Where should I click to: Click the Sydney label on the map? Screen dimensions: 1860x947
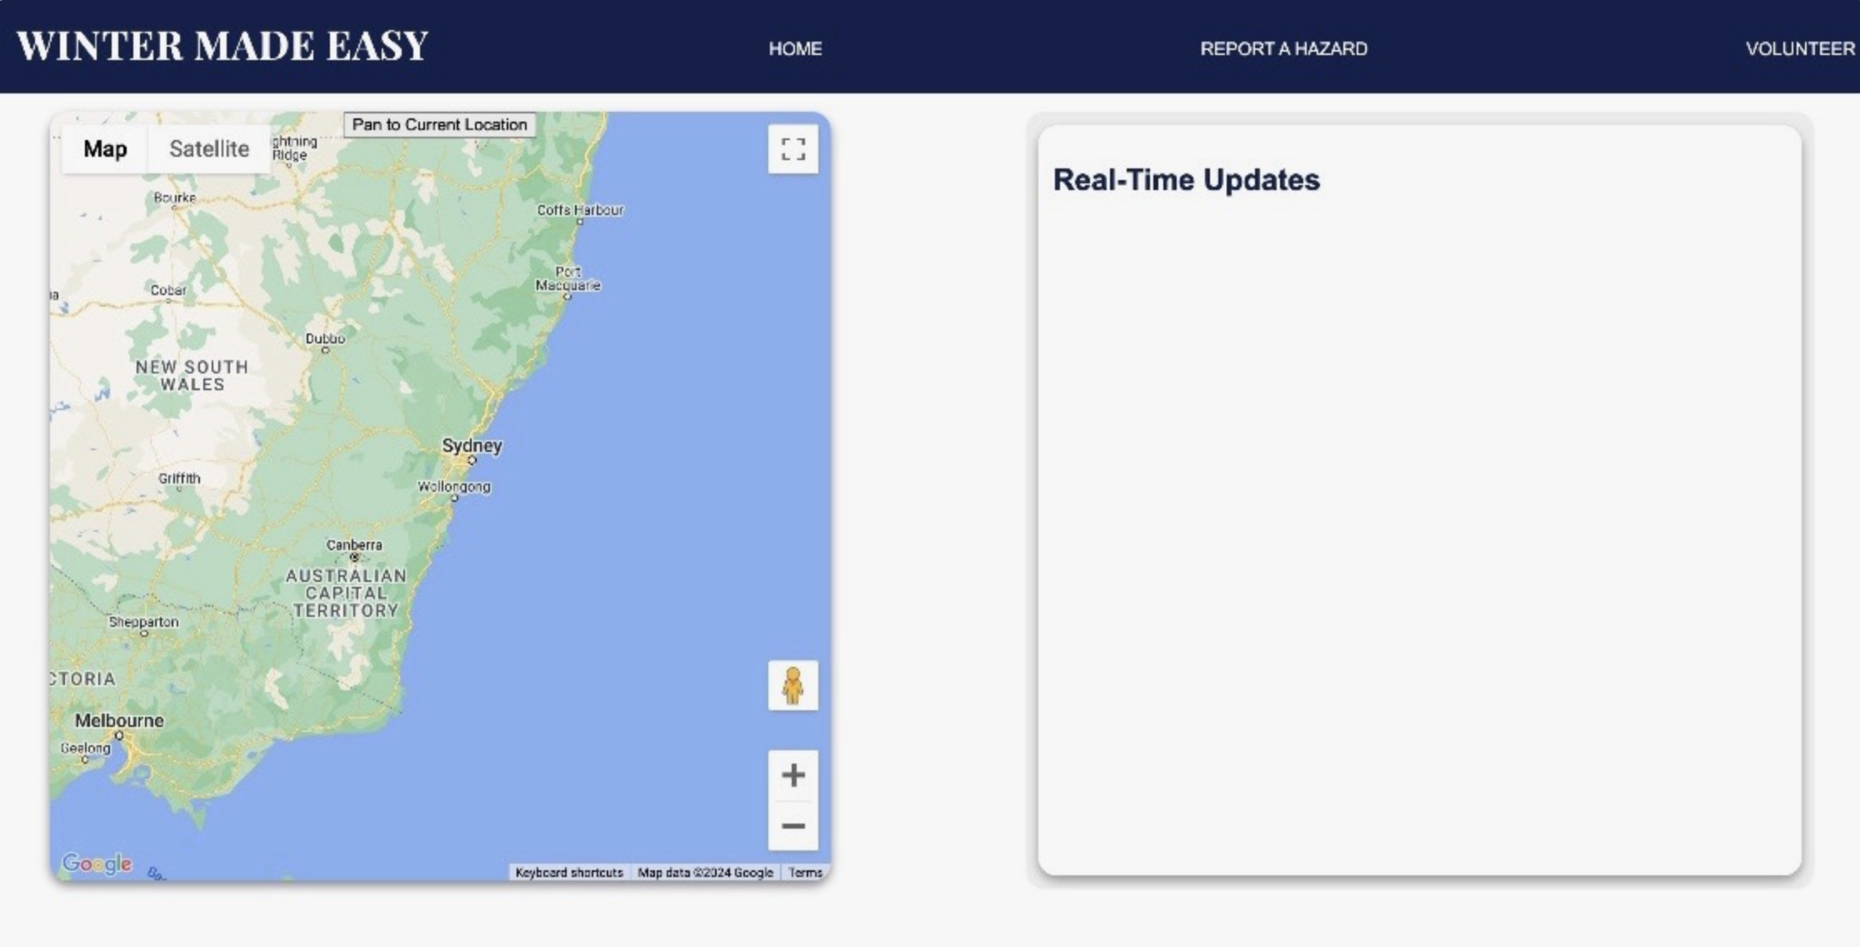(472, 446)
